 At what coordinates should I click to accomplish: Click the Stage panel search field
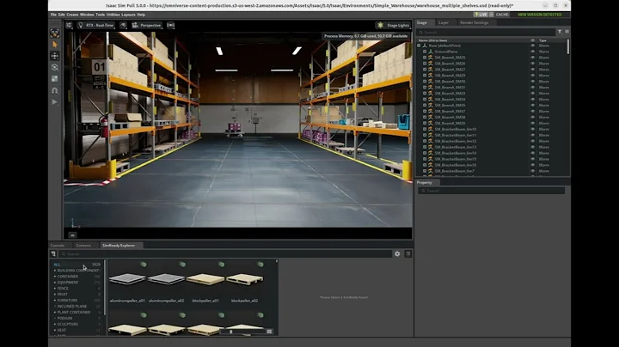(x=487, y=32)
